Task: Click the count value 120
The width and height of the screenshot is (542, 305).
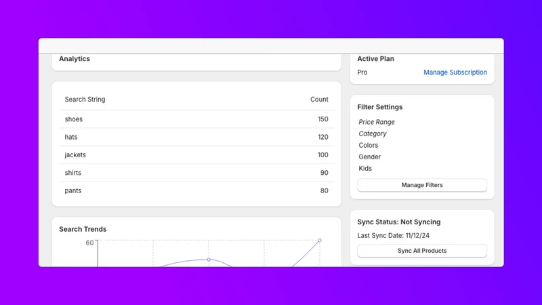Action: 323,137
